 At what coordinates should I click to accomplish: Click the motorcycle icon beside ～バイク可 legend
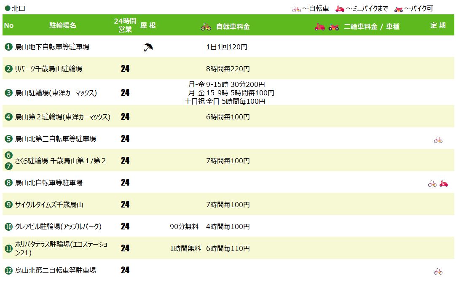[398, 9]
